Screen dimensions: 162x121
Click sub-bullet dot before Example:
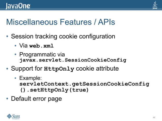(15, 78)
